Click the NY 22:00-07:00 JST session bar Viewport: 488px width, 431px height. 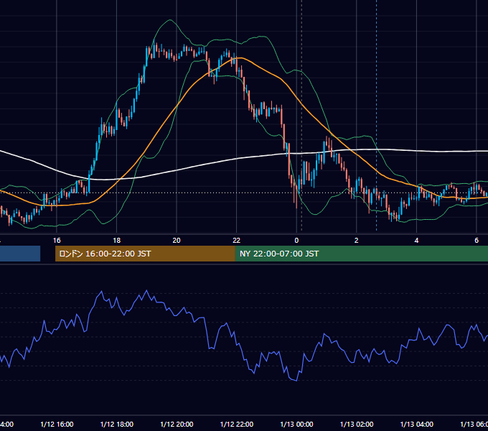(x=361, y=254)
